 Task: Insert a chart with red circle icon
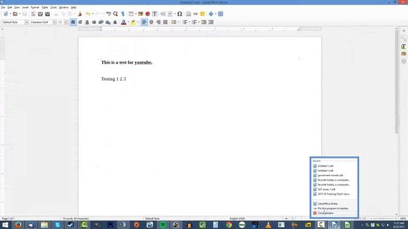[x=147, y=14]
